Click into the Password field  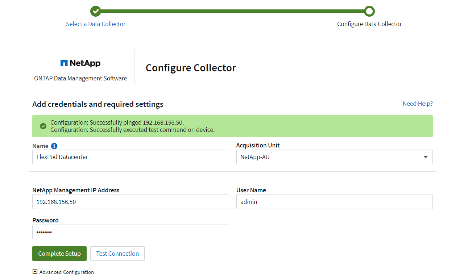[x=131, y=232]
